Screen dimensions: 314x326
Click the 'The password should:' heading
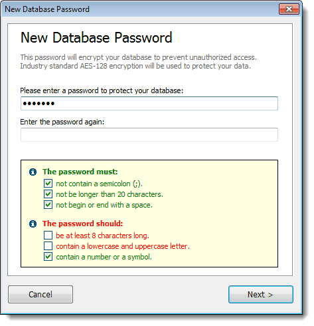(x=82, y=224)
